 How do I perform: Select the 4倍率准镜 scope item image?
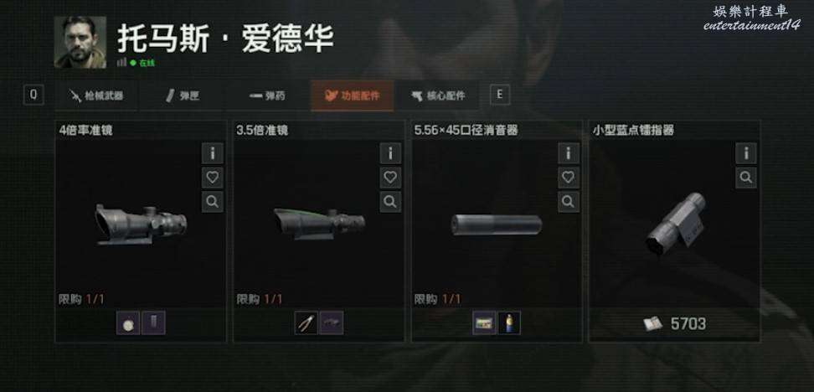point(142,224)
